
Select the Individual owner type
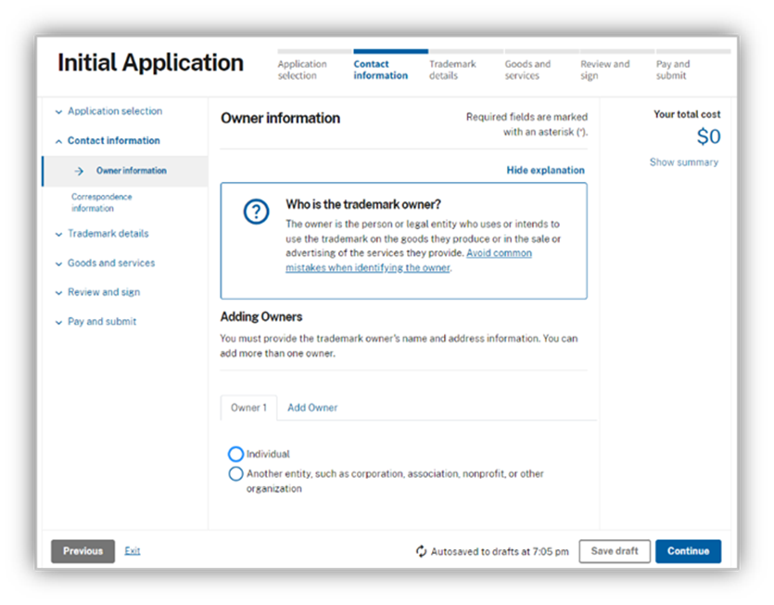(236, 454)
